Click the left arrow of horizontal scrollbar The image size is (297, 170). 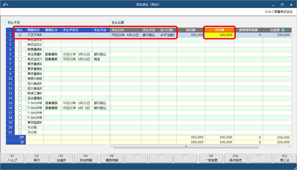[112, 147]
